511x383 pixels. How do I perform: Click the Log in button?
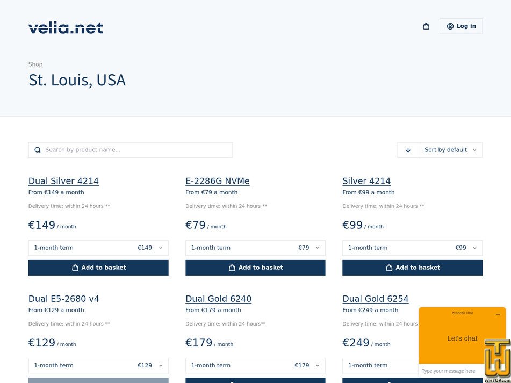[461, 26]
